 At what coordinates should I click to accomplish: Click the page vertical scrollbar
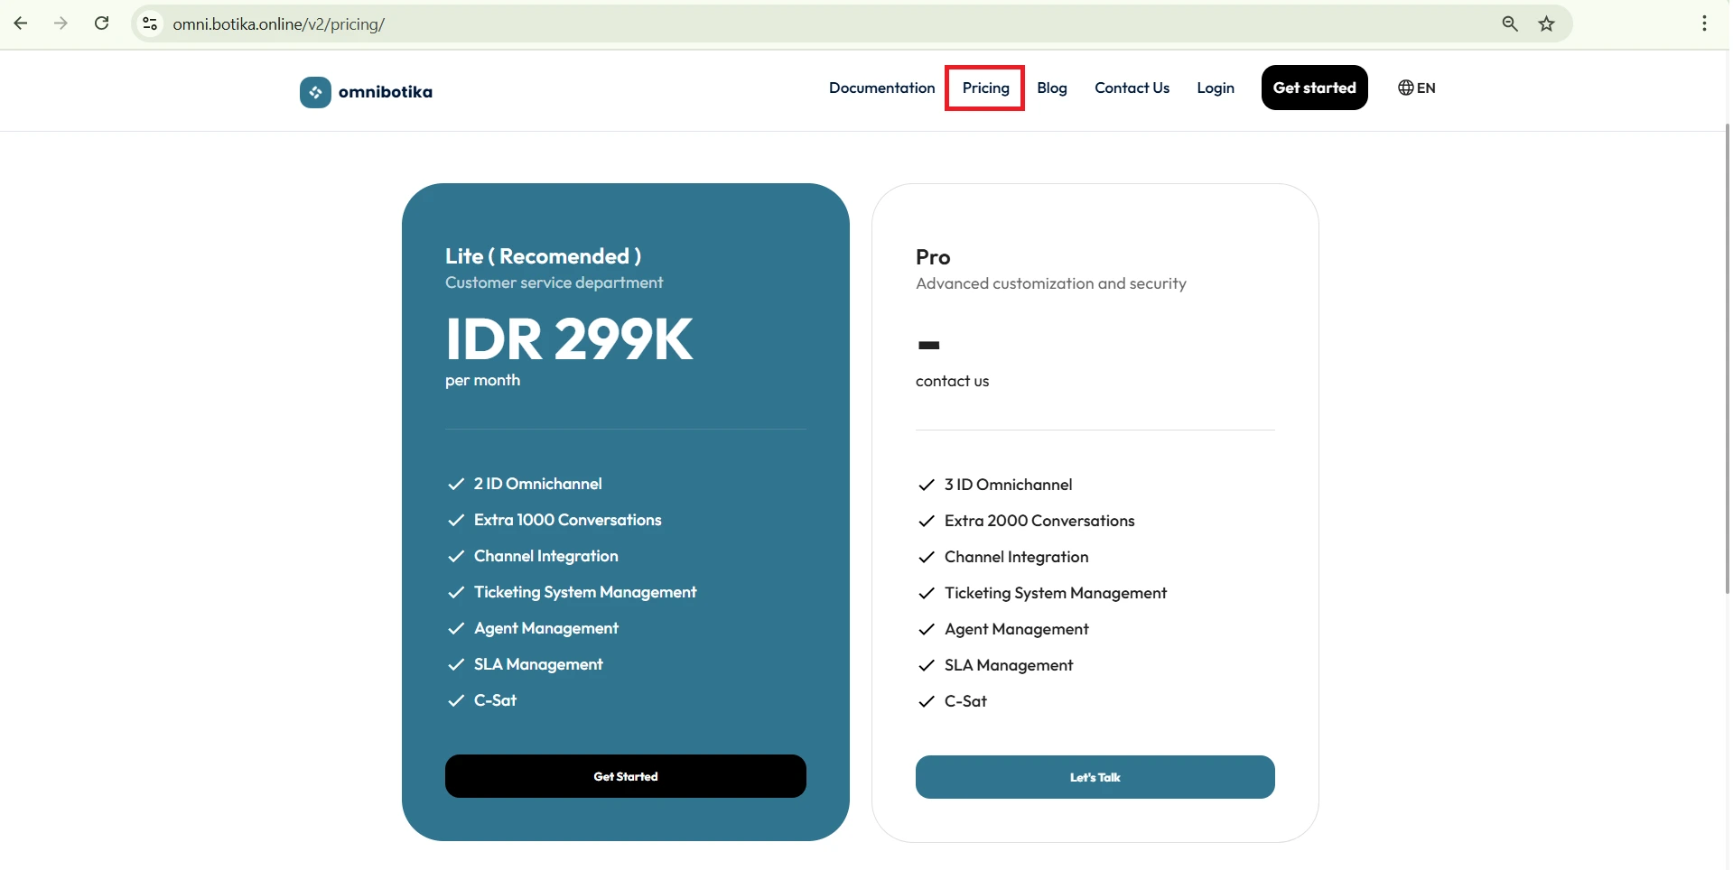[1727, 361]
